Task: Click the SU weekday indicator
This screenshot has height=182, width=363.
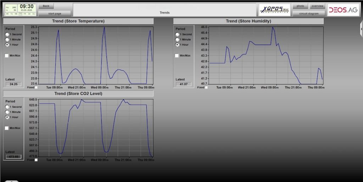Action: (x=34, y=14)
